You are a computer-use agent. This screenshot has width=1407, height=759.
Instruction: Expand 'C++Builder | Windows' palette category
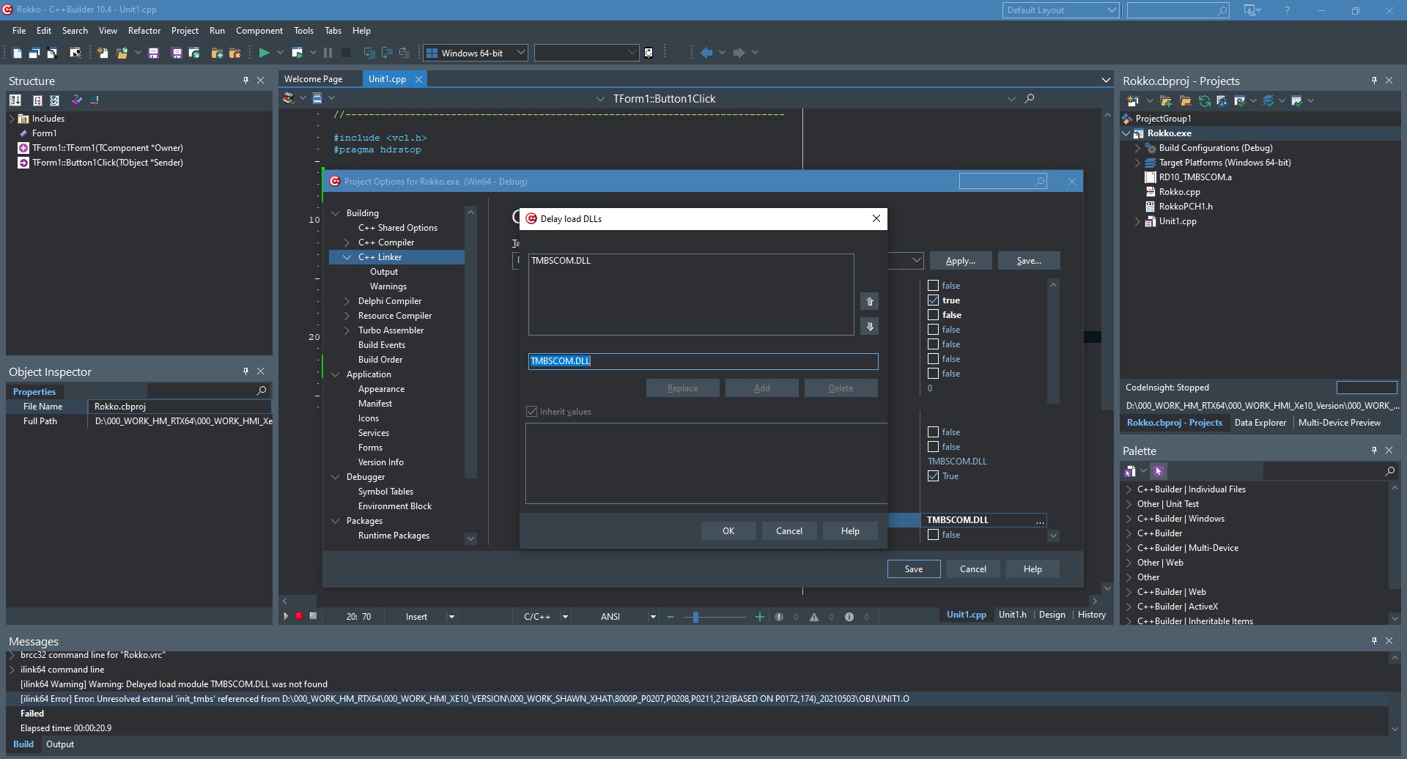coord(1129,519)
